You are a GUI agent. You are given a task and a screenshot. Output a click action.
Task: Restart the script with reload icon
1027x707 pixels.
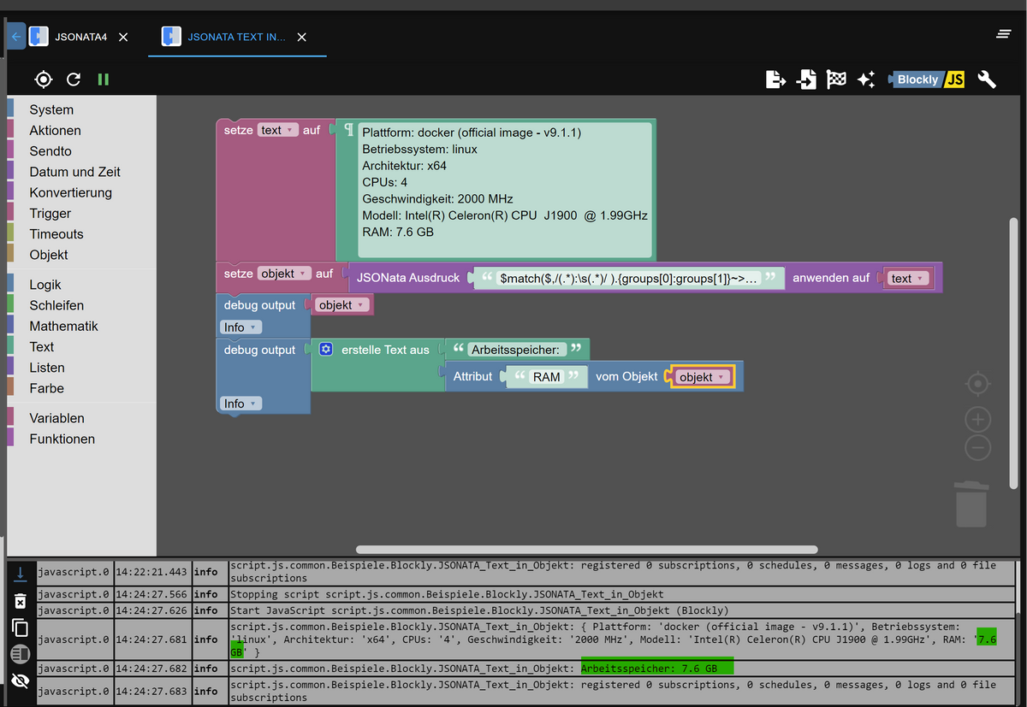coord(74,80)
